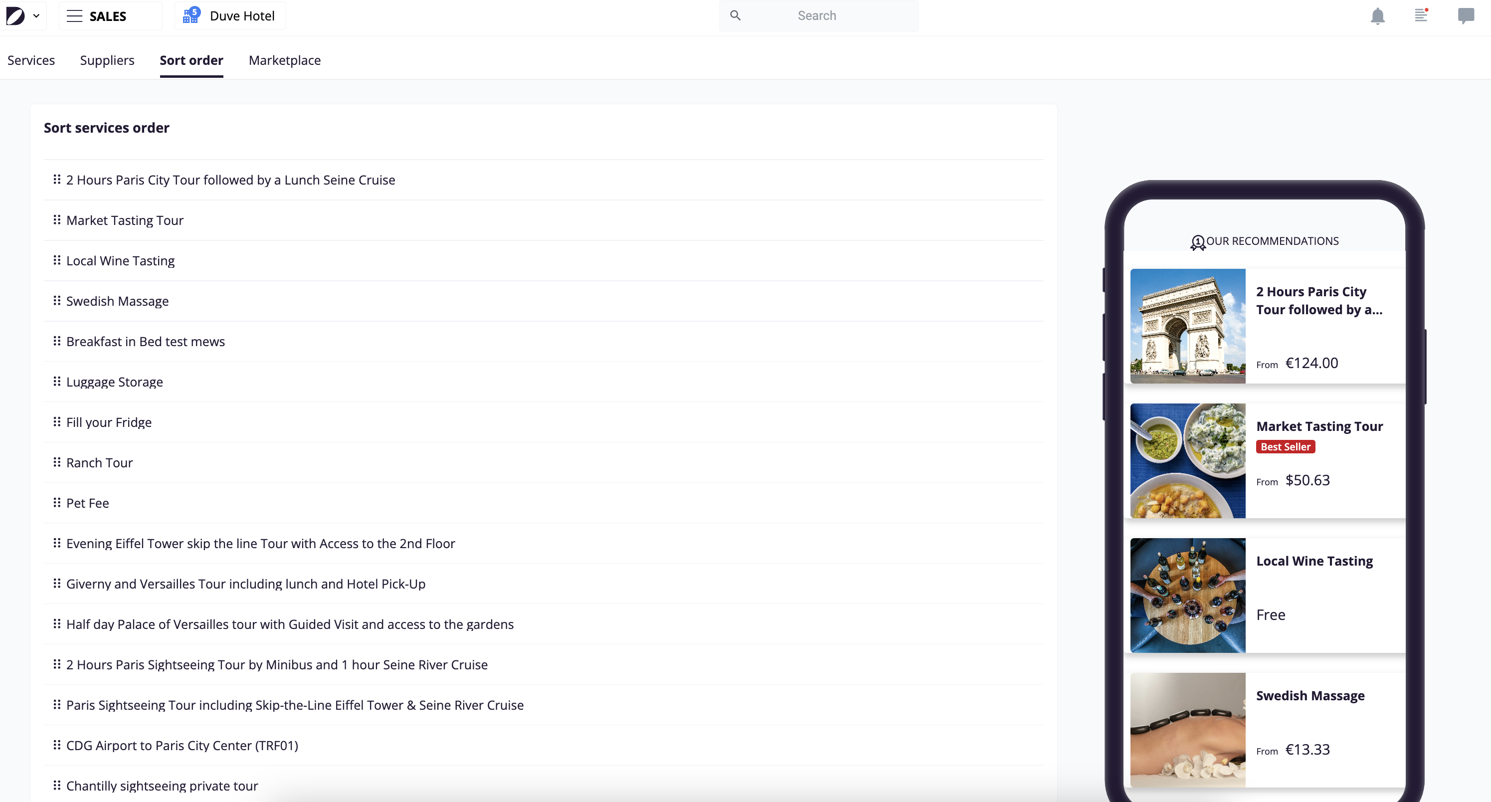
Task: Grab drag handle for Paris Sightseeing Skip-the-Line tour
Action: coord(57,705)
